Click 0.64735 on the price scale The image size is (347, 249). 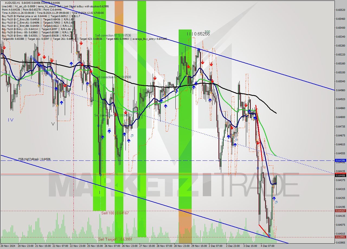tap(340, 126)
